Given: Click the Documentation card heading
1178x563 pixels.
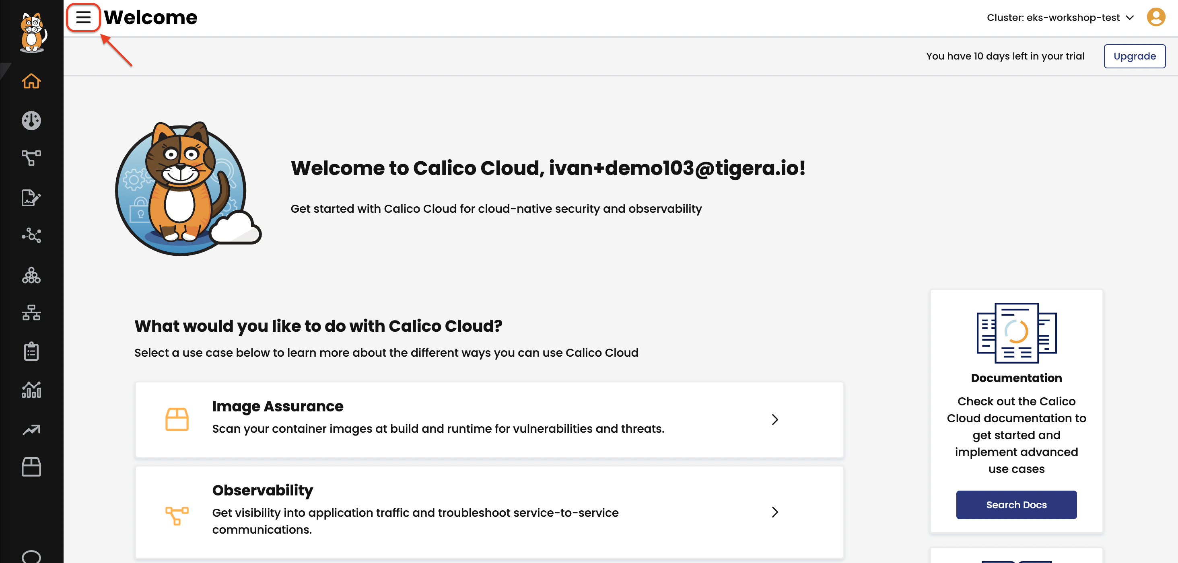Looking at the screenshot, I should pyautogui.click(x=1016, y=378).
